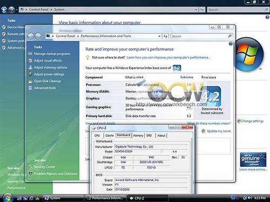The height and width of the screenshot is (202, 270).
Task: Click the taskbar clock showing 4:13 PM
Action: tap(260, 198)
